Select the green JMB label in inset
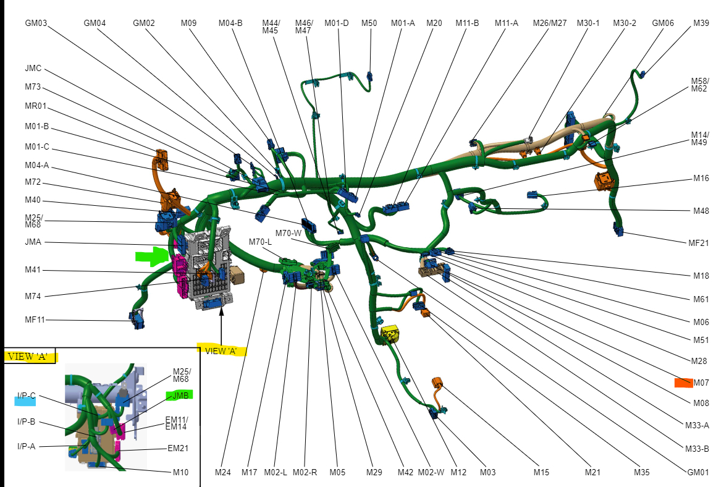724x487 pixels. click(180, 396)
